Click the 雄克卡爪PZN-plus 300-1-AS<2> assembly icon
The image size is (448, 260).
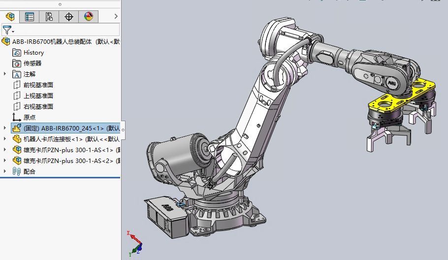point(17,161)
